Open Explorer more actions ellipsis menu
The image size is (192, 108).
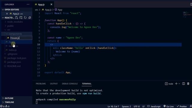(28, 4)
